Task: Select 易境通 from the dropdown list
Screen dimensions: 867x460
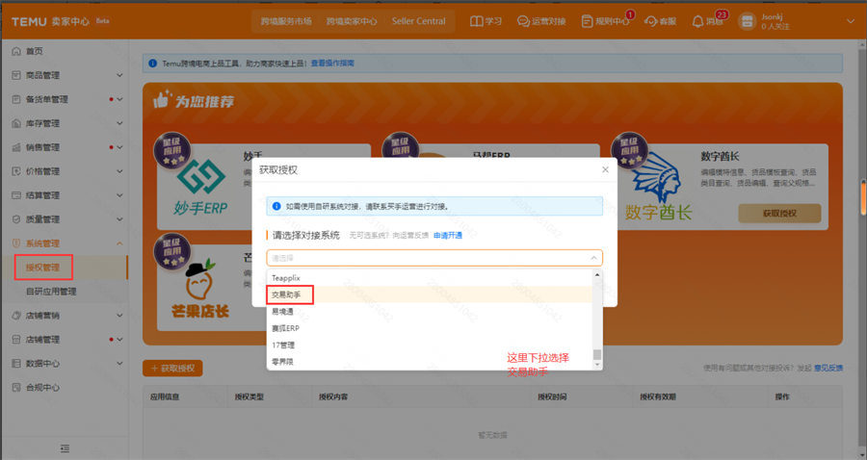Action: [429, 312]
